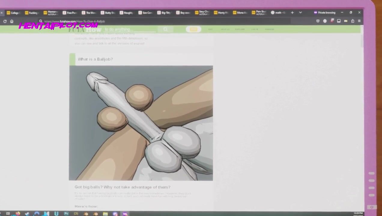Click the Firefox icon in taskbar
382x216 pixels.
(18, 214)
